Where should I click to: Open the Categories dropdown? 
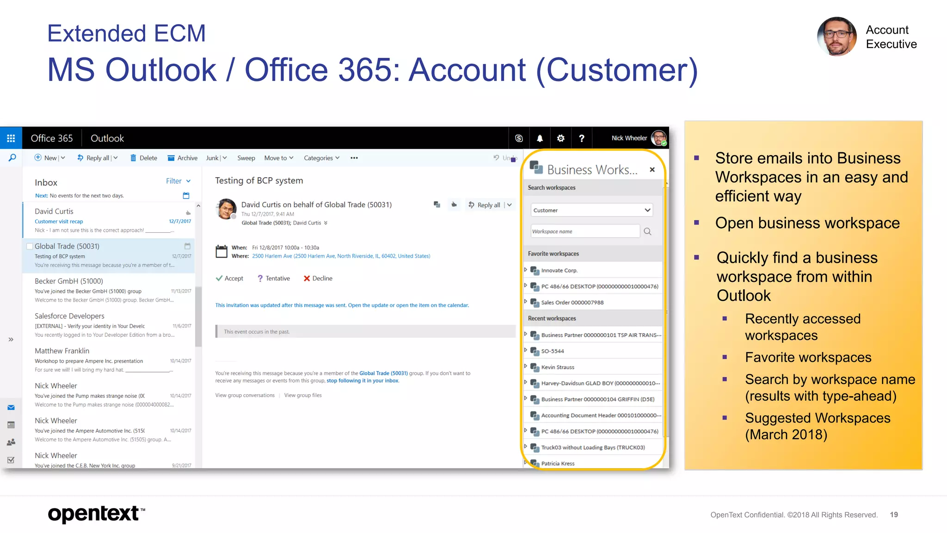point(338,158)
